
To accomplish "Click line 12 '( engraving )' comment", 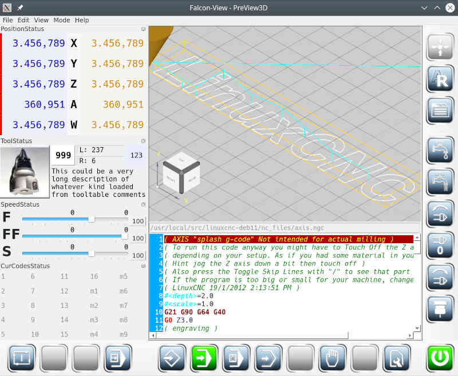I will click(191, 328).
